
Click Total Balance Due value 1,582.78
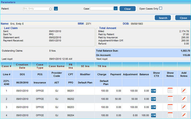pos(185,51)
